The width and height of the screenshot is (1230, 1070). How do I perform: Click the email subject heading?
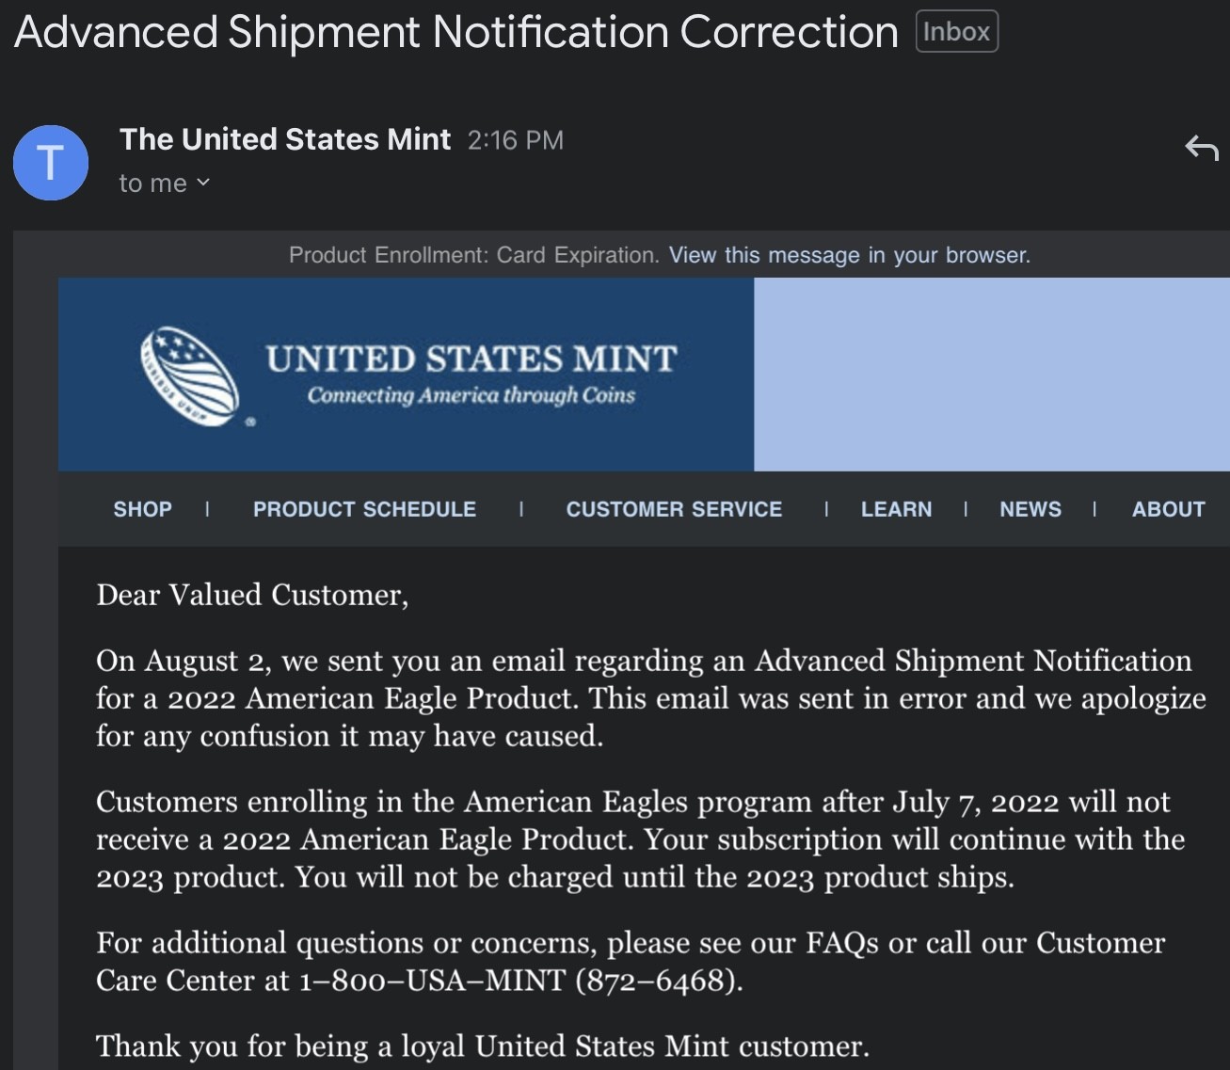click(456, 32)
